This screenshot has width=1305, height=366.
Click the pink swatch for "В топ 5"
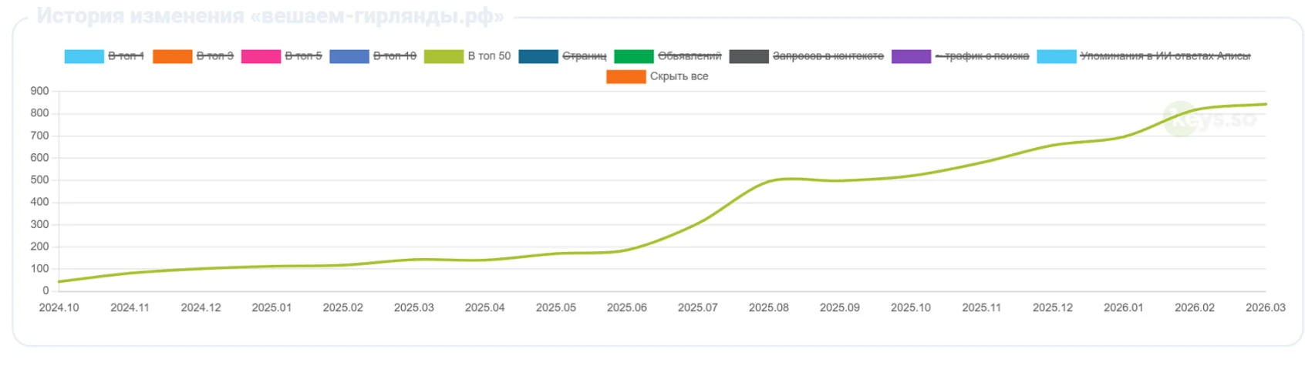tap(261, 56)
